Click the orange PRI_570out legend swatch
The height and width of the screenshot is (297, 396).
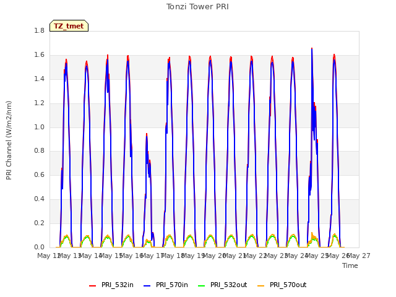261,286
